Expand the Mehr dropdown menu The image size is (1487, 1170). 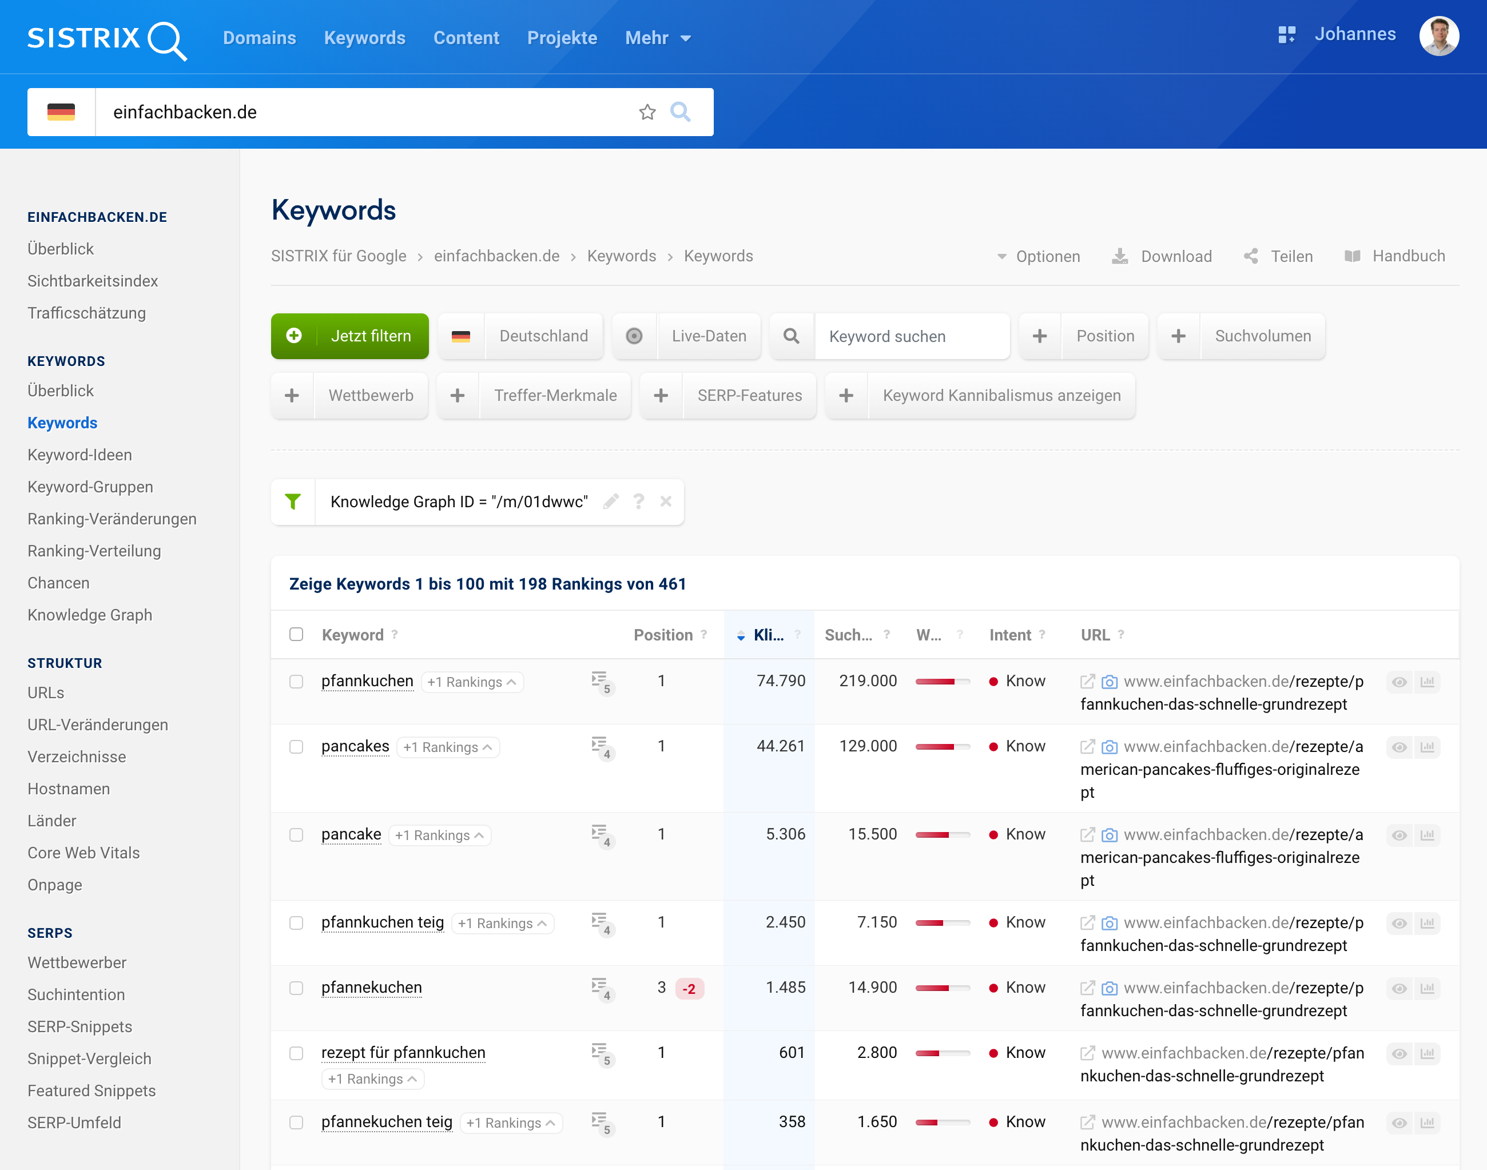tap(658, 38)
